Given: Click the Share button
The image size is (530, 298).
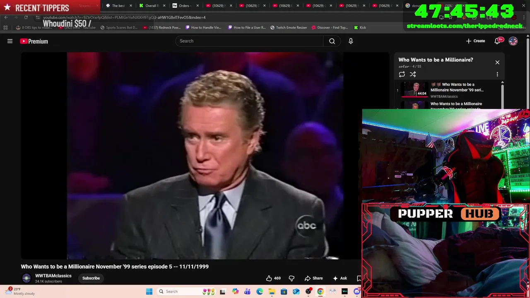Looking at the screenshot, I should tap(313, 278).
